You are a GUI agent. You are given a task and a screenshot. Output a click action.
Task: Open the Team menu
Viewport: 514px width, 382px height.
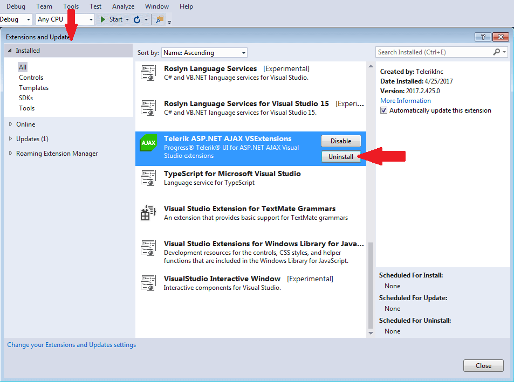[44, 6]
